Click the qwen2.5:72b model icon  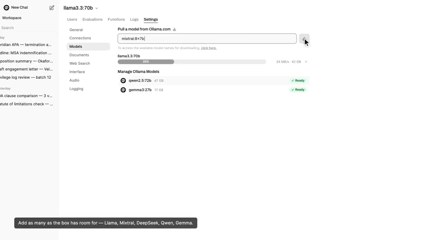point(123,81)
